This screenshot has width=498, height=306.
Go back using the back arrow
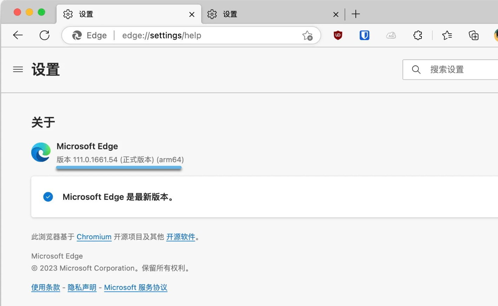[18, 35]
